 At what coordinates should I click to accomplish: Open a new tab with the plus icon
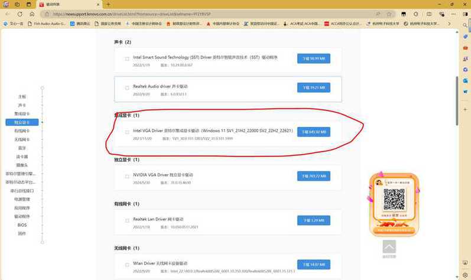click(108, 5)
